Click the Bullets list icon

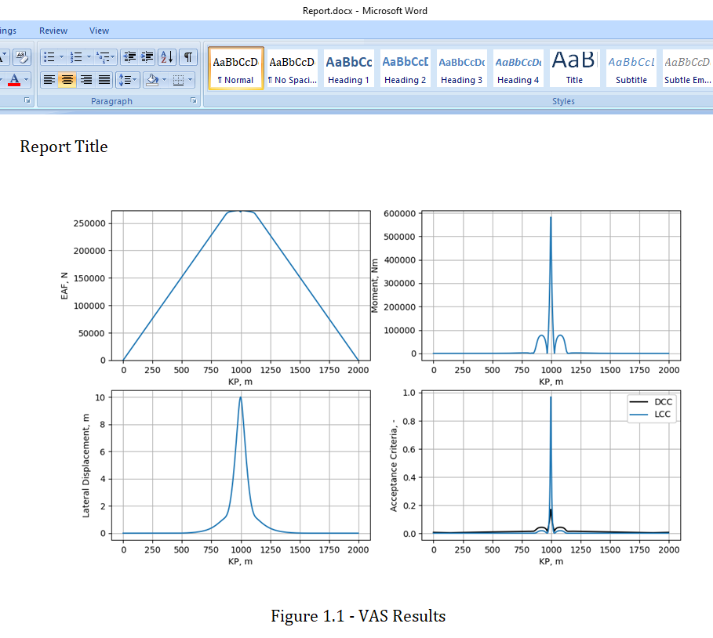49,57
